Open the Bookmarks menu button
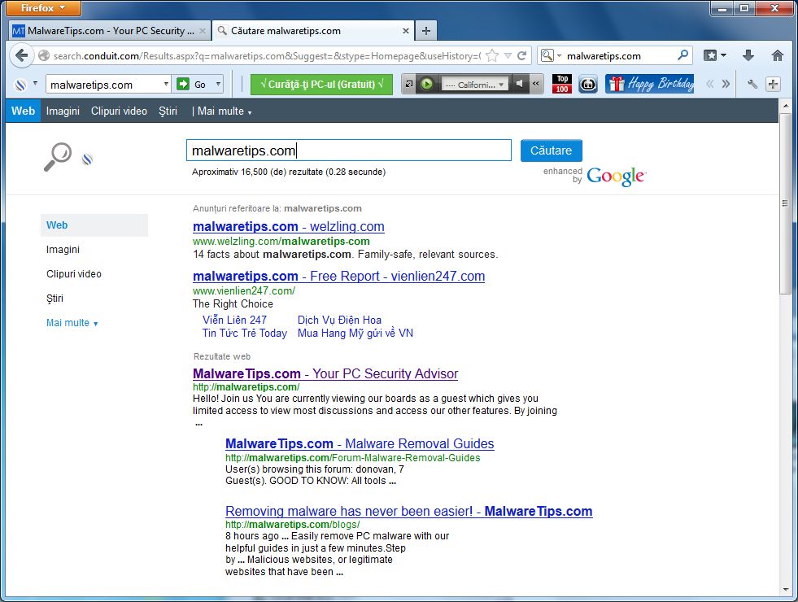Viewport: 798px width, 602px height. (x=714, y=55)
